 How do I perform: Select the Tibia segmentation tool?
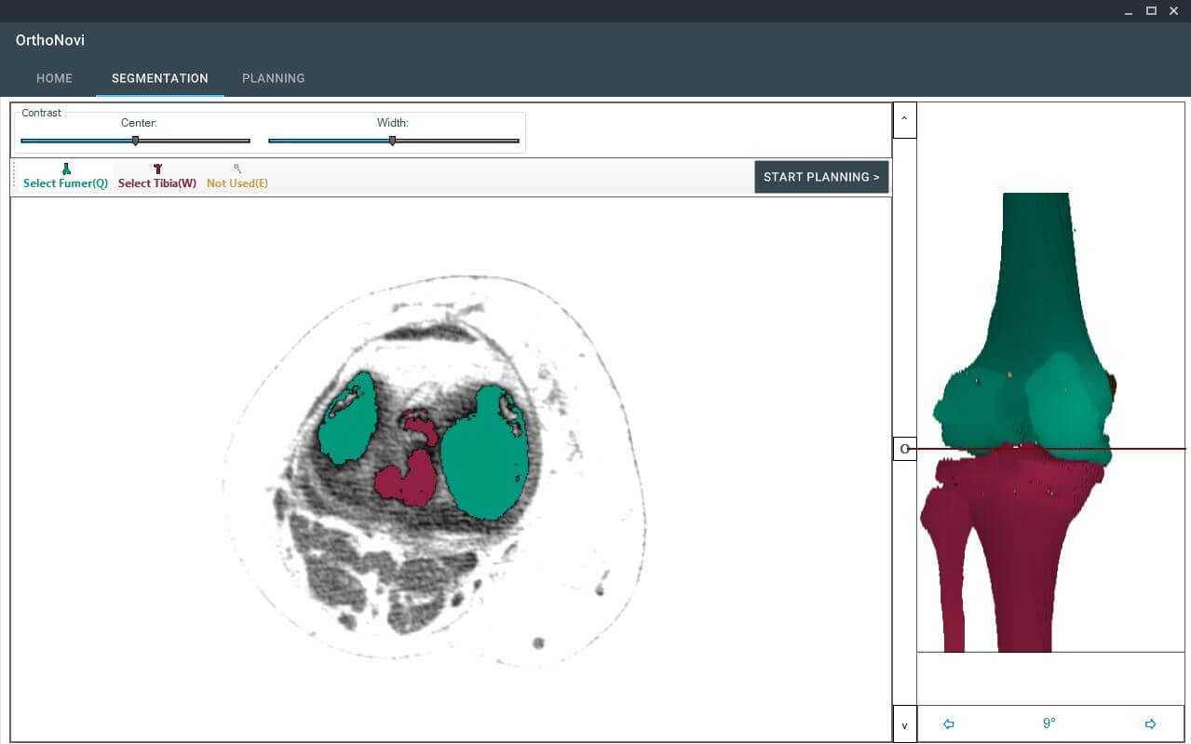click(156, 176)
